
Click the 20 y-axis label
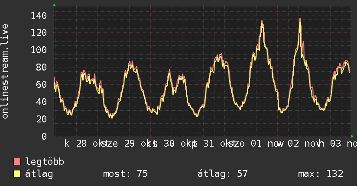point(42,119)
